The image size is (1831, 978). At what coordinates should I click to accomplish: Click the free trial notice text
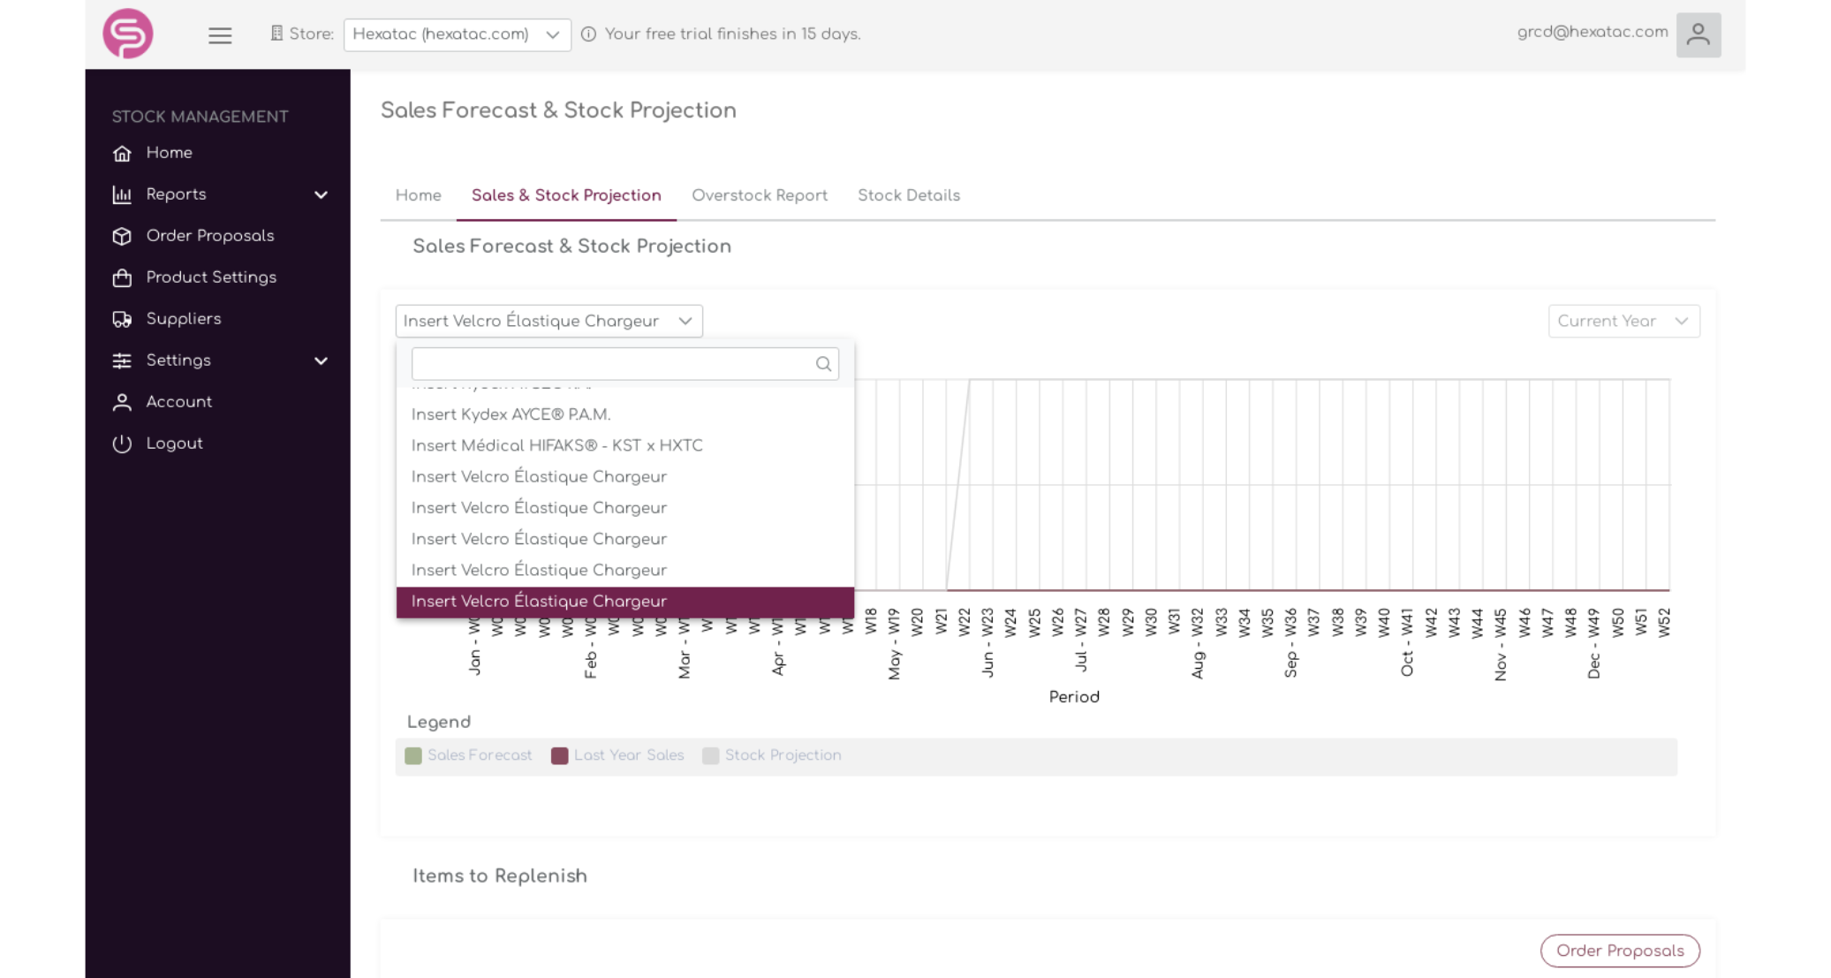(x=732, y=34)
